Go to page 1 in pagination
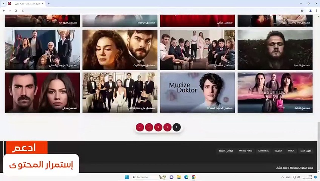 point(177,127)
